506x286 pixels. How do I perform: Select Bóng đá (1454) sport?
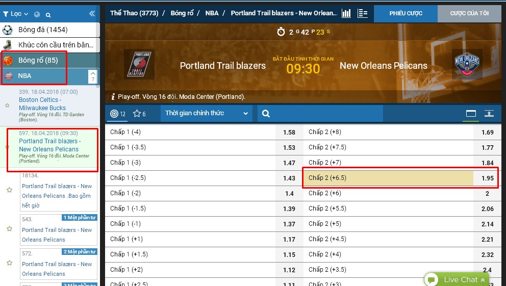[x=50, y=30]
